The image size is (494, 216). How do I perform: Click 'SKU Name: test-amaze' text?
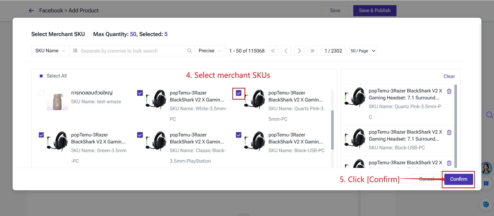pos(96,102)
